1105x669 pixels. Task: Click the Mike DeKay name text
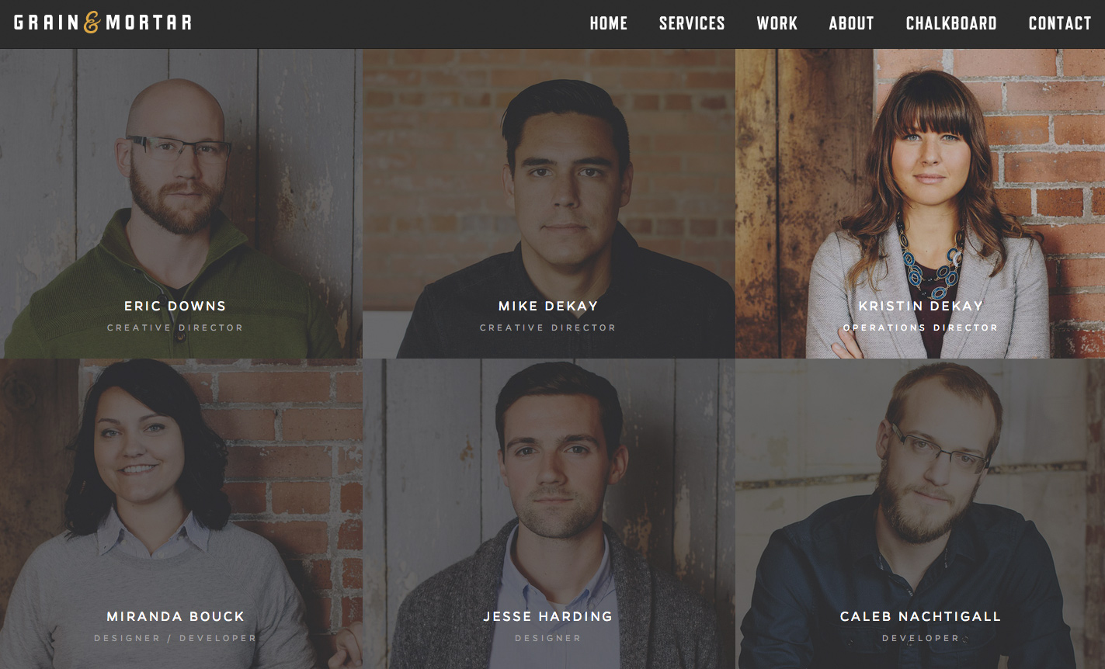point(548,306)
